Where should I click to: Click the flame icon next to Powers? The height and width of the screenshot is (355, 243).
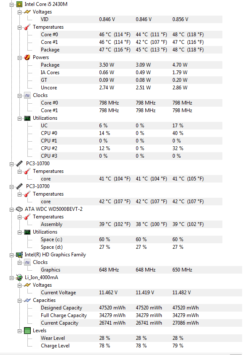pos(27,57)
